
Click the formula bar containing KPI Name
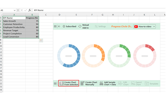[99, 10]
